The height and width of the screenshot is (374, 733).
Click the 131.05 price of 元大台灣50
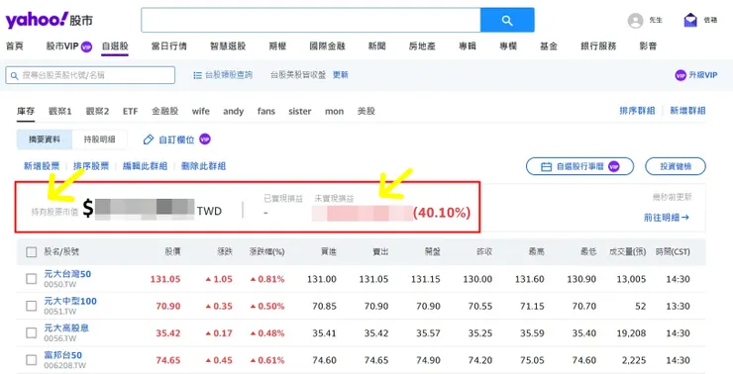(x=165, y=279)
